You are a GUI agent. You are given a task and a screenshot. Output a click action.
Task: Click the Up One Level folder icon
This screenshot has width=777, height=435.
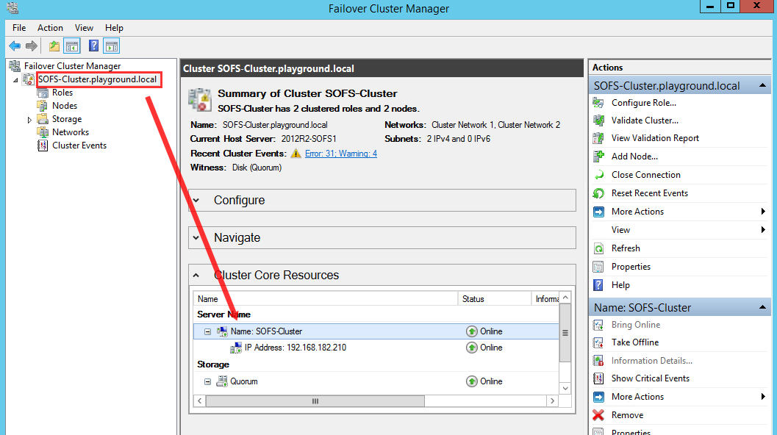tap(54, 46)
